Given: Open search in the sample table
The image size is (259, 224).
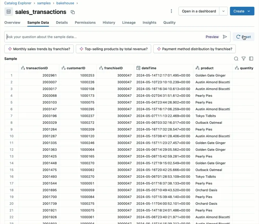Looking at the screenshot, I should point(236,59).
